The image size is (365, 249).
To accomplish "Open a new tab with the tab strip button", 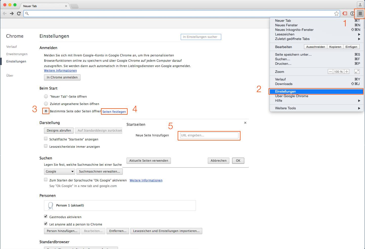I will pos(74,6).
